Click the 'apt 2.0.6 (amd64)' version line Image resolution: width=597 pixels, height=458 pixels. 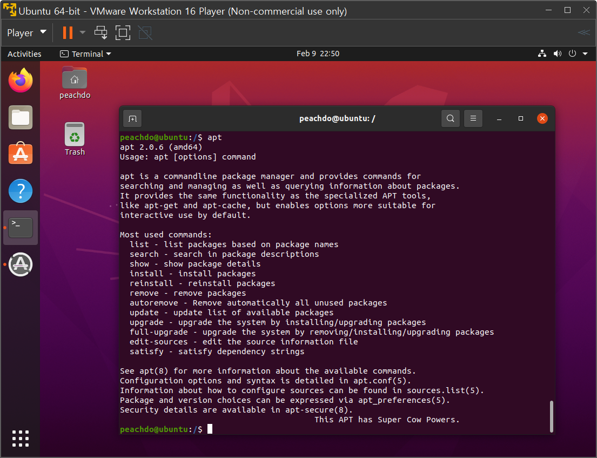[x=161, y=147]
